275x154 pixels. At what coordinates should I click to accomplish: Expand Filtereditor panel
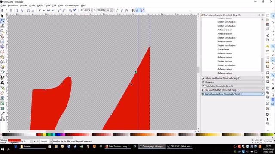(233, 82)
